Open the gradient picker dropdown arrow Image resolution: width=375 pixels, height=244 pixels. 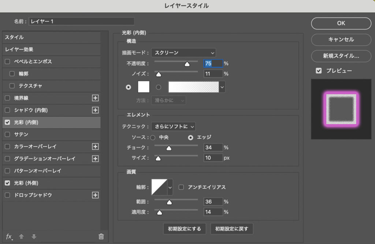point(221,87)
